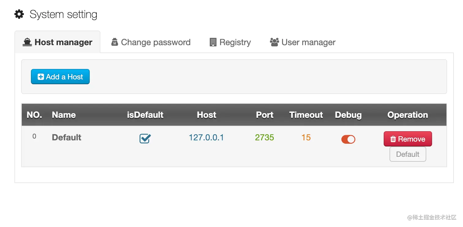463x227 pixels.
Task: Click the building icon on Registry tab
Action: pos(213,42)
